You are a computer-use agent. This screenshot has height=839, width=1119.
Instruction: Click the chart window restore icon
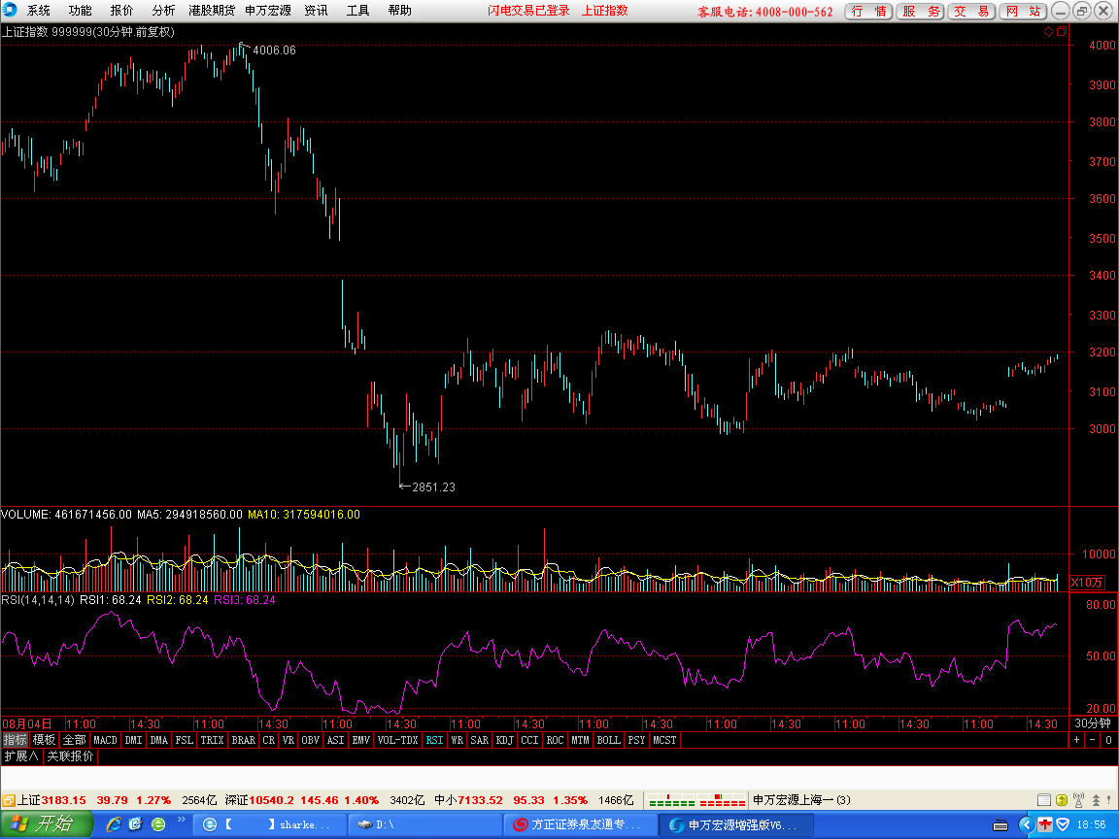point(1061,31)
